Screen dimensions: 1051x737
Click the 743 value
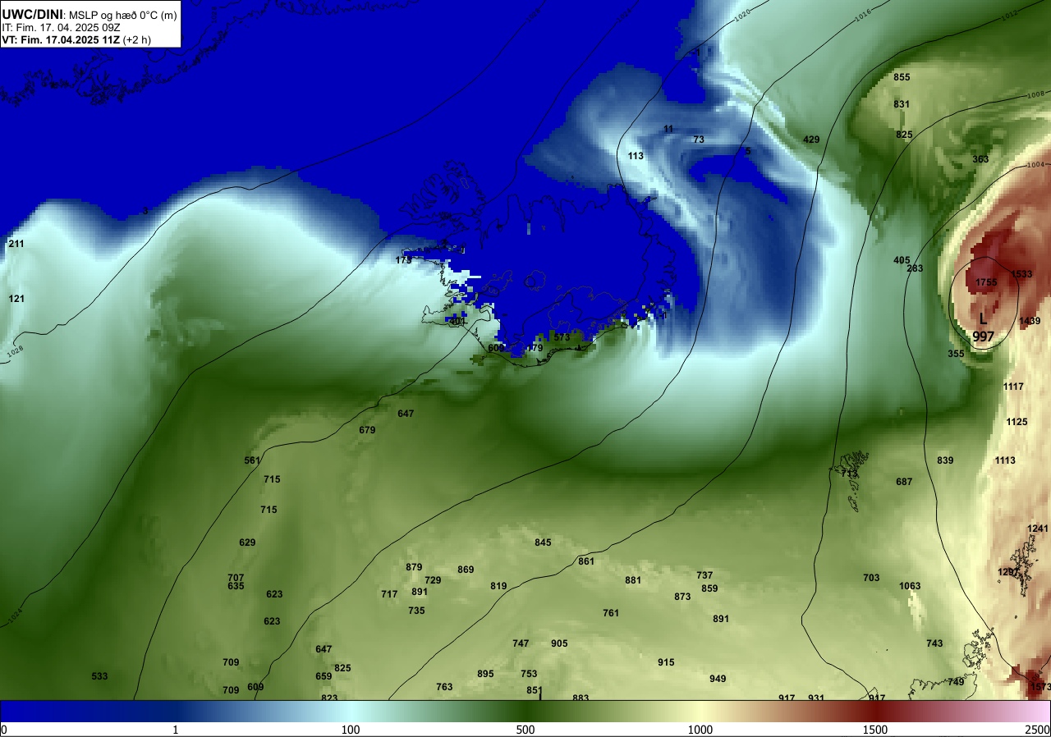[934, 643]
